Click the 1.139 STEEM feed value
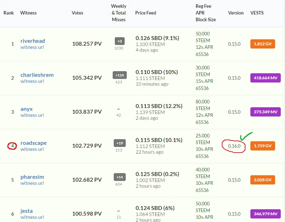This screenshot has width=285, height=222. coord(150,112)
